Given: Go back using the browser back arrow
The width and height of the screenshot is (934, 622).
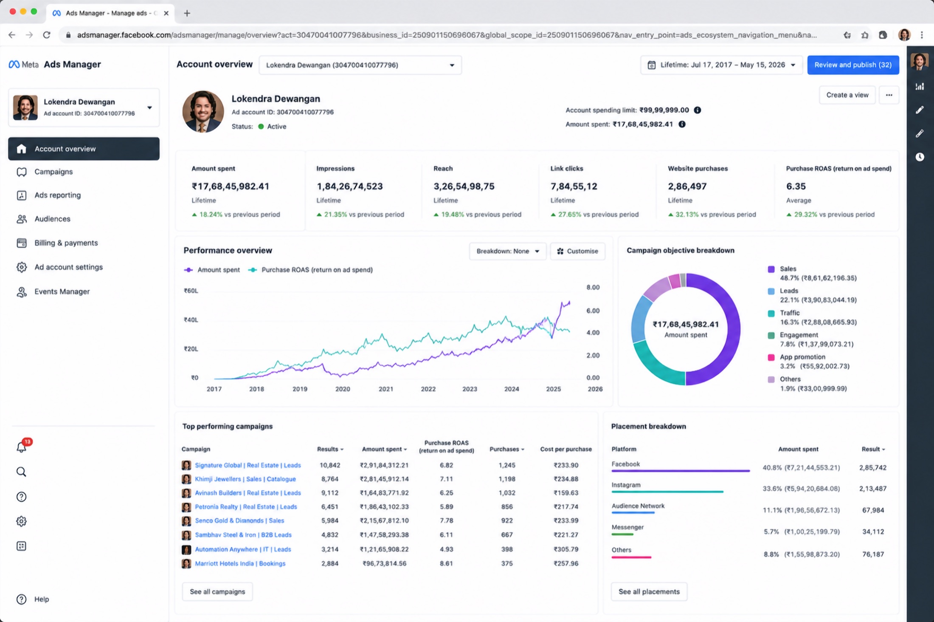Looking at the screenshot, I should [12, 35].
